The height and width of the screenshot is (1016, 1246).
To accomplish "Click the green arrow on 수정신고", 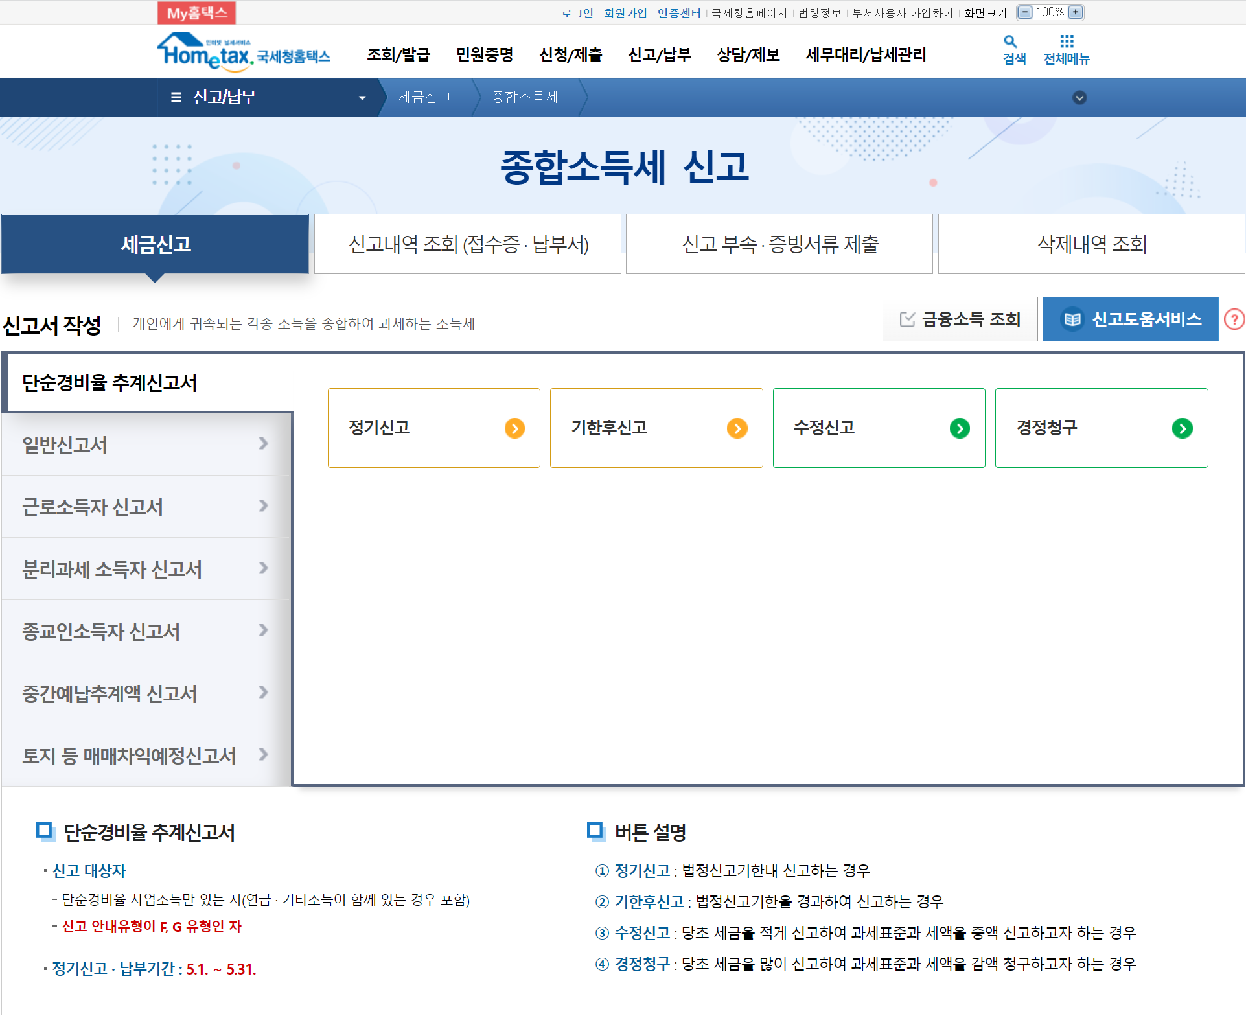I will 960,428.
